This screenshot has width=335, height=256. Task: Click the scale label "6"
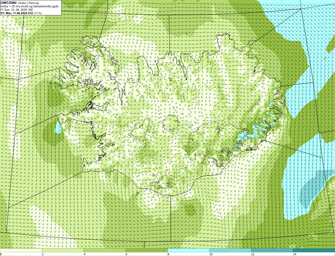coord(126,254)
